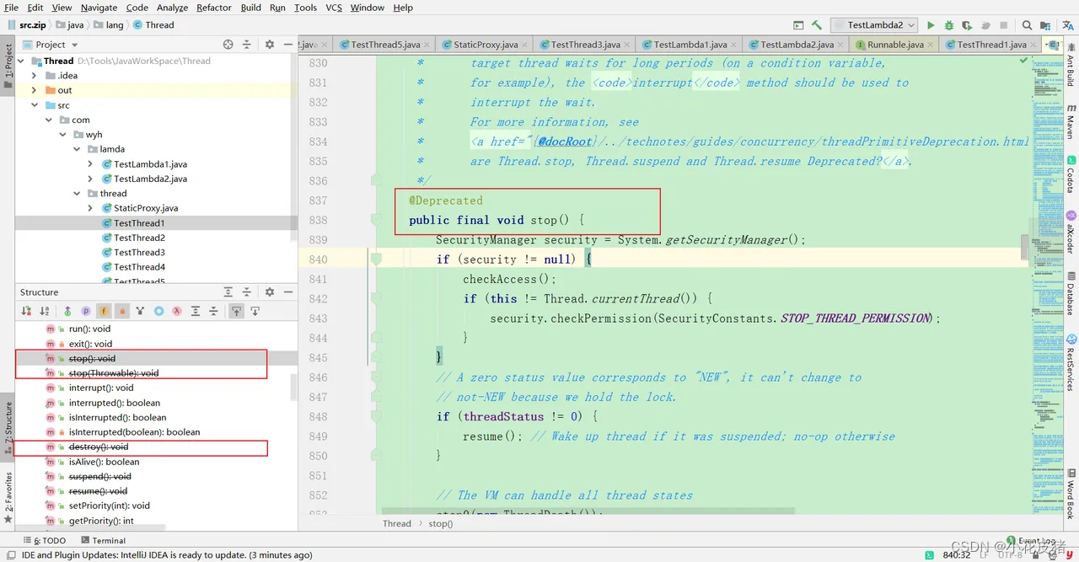
Task: Open the Refactor menu
Action: (214, 8)
